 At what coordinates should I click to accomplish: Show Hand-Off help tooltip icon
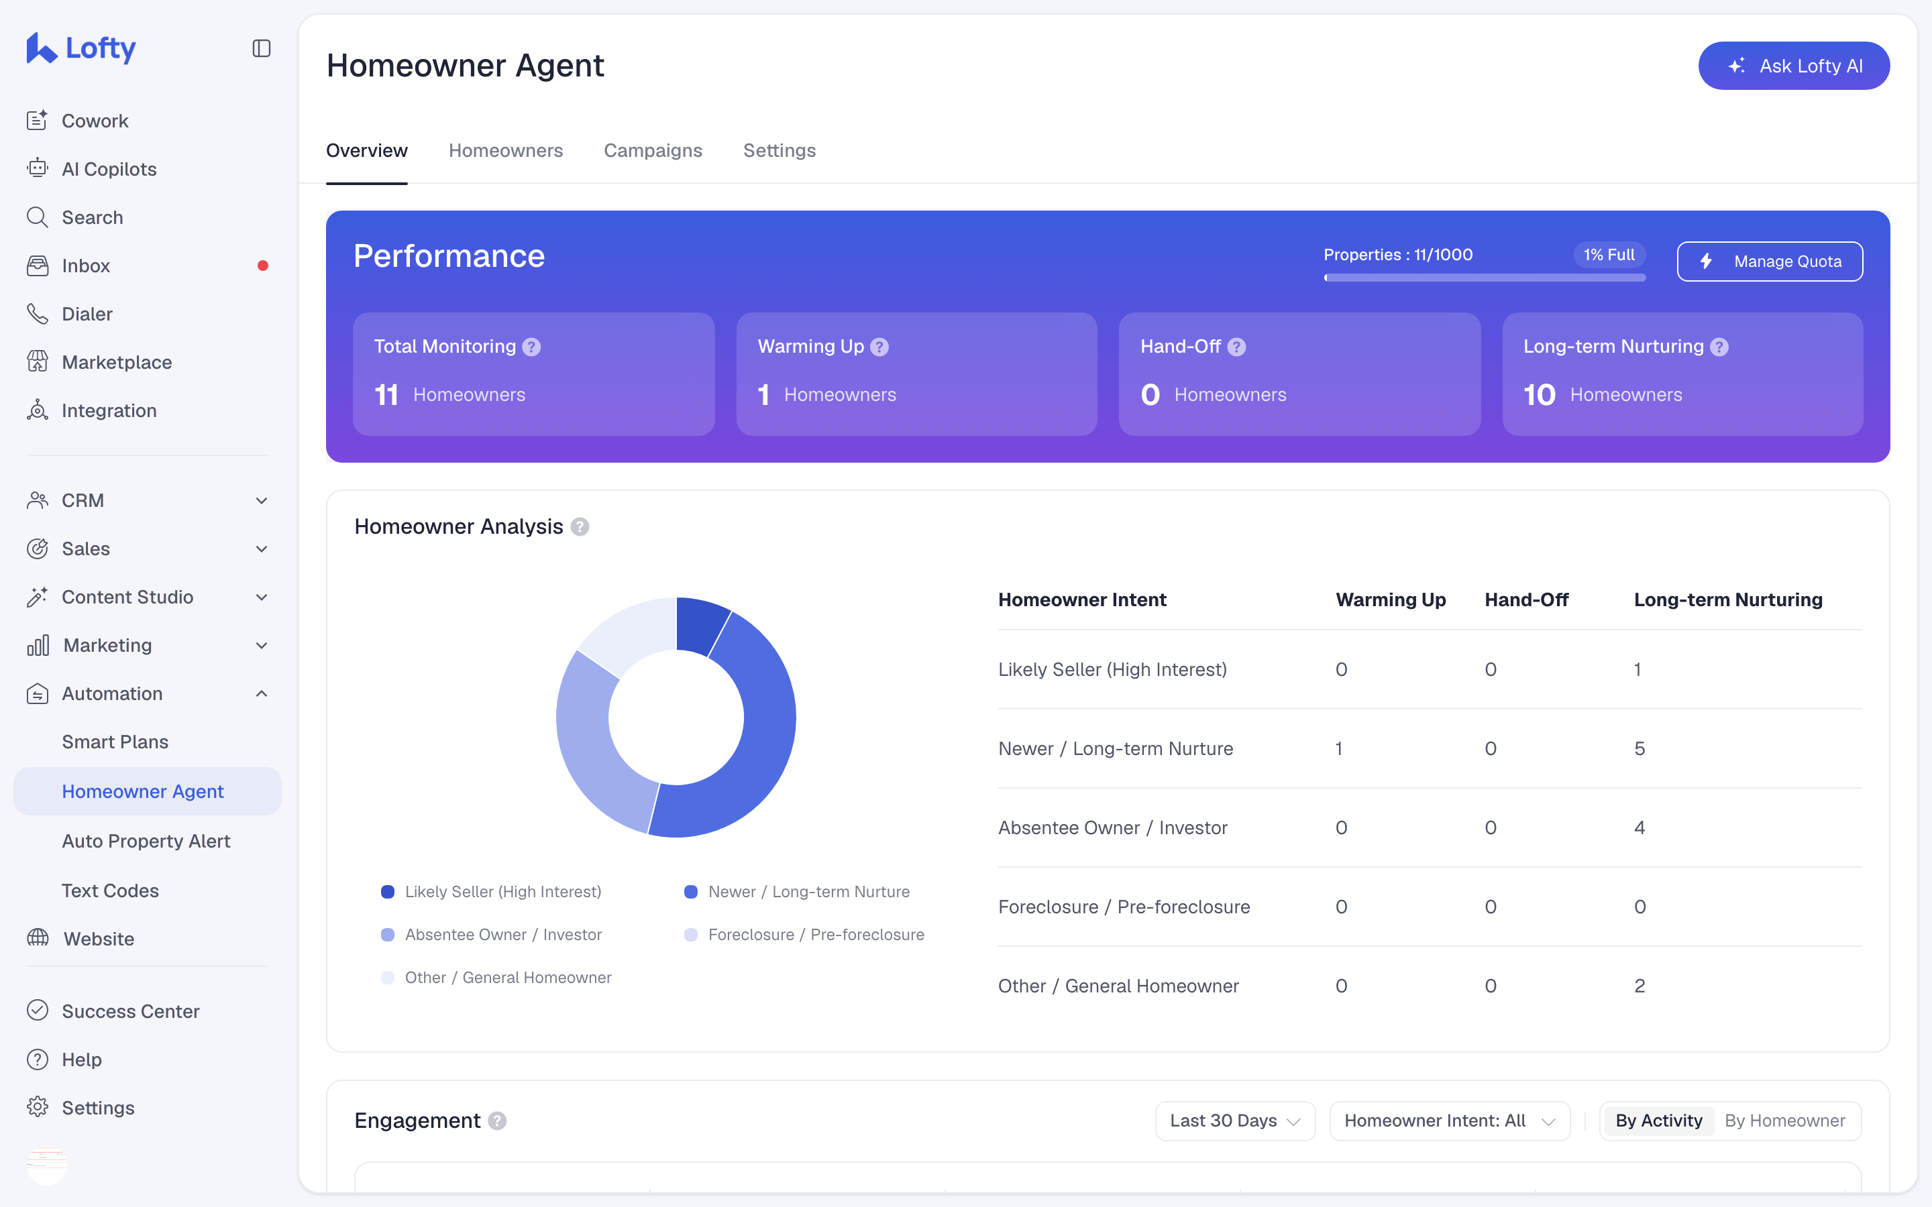1236,347
